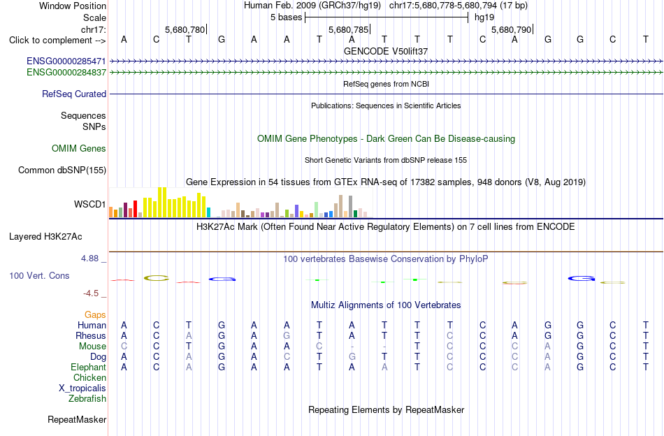Click the Scale label

click(95, 17)
